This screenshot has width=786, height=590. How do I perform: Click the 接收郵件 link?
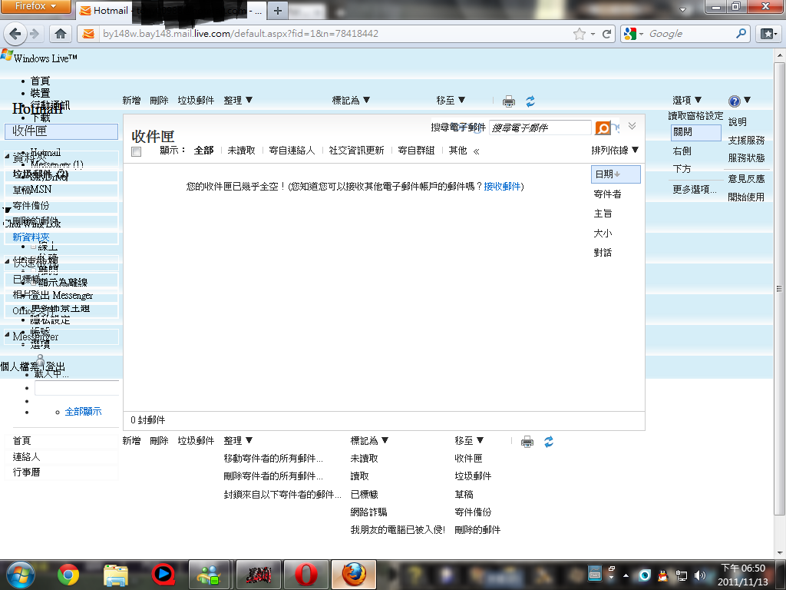point(502,187)
